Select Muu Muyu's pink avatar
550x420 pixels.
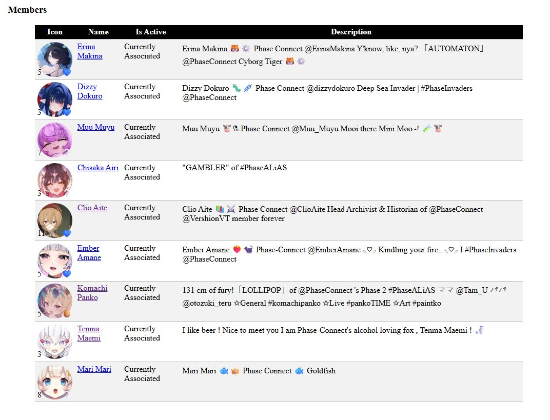55,140
